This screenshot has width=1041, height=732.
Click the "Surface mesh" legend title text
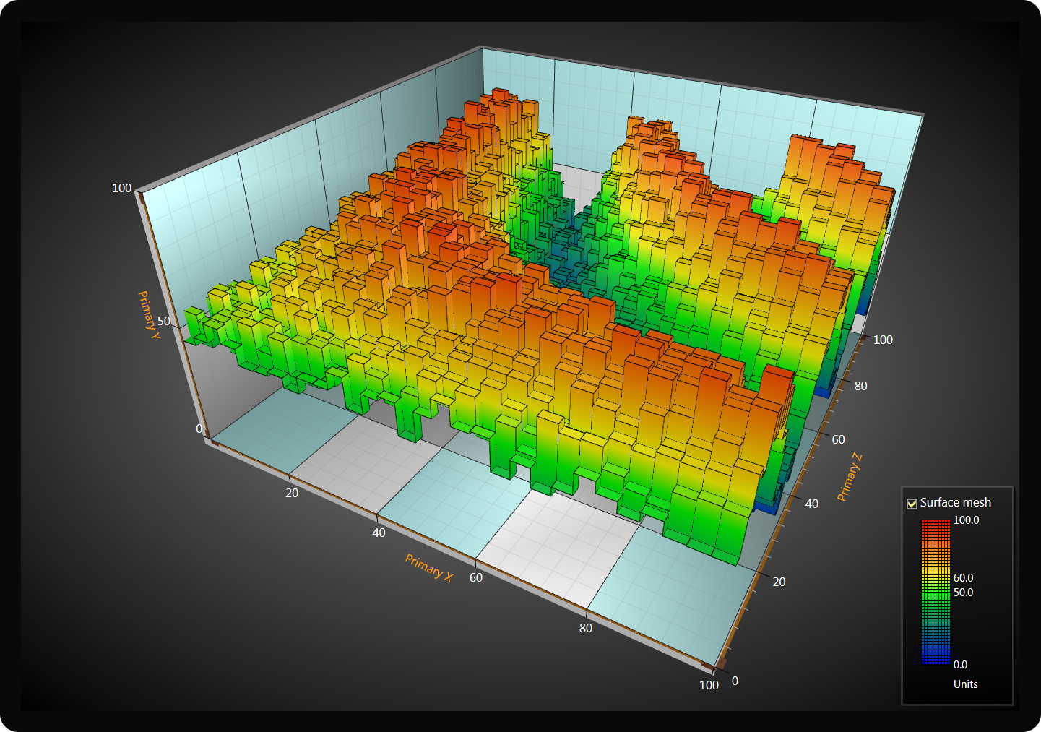pos(955,502)
